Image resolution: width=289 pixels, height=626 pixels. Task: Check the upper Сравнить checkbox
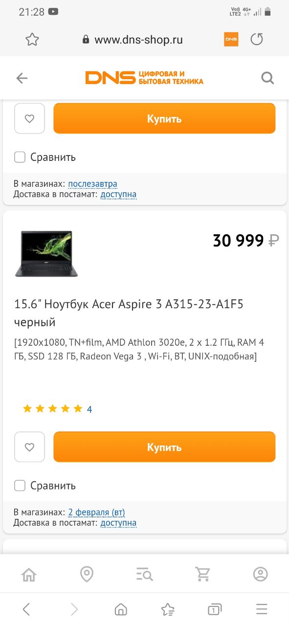click(20, 157)
